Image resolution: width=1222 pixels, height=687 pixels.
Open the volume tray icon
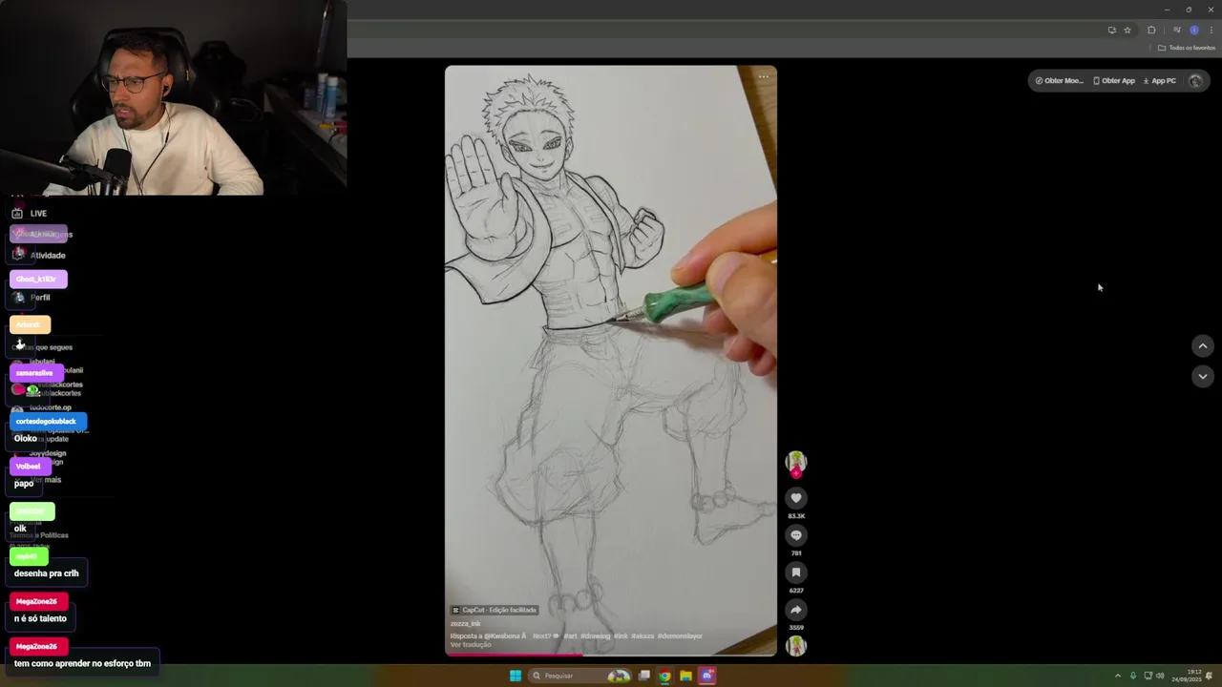(1161, 676)
